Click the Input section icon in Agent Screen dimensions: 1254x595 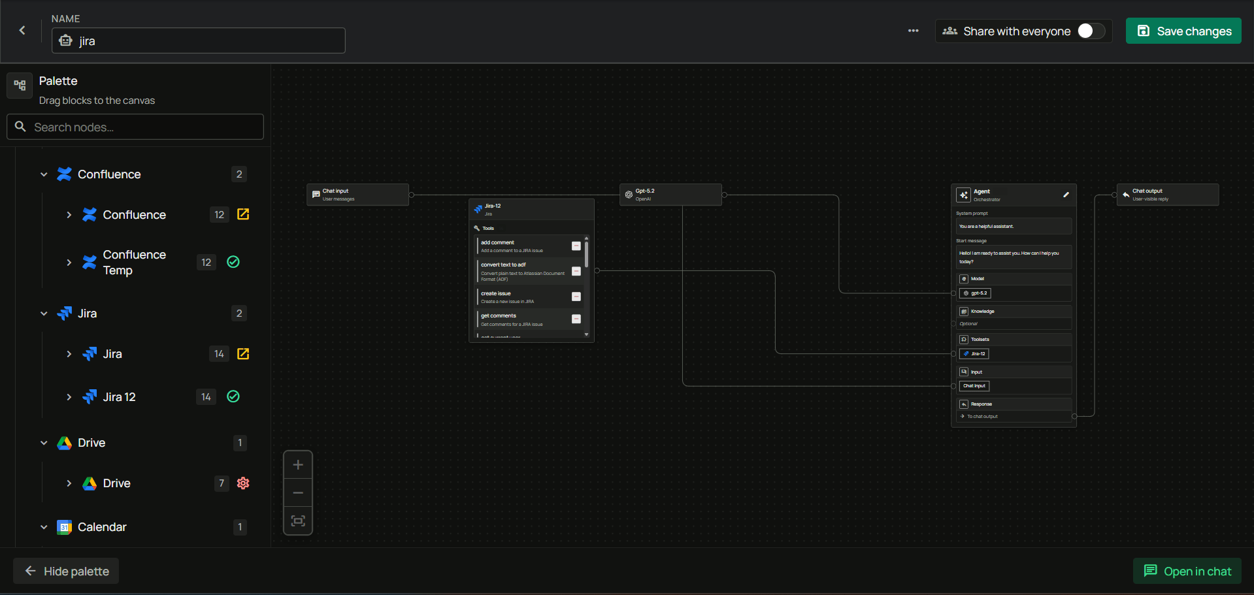point(964,372)
